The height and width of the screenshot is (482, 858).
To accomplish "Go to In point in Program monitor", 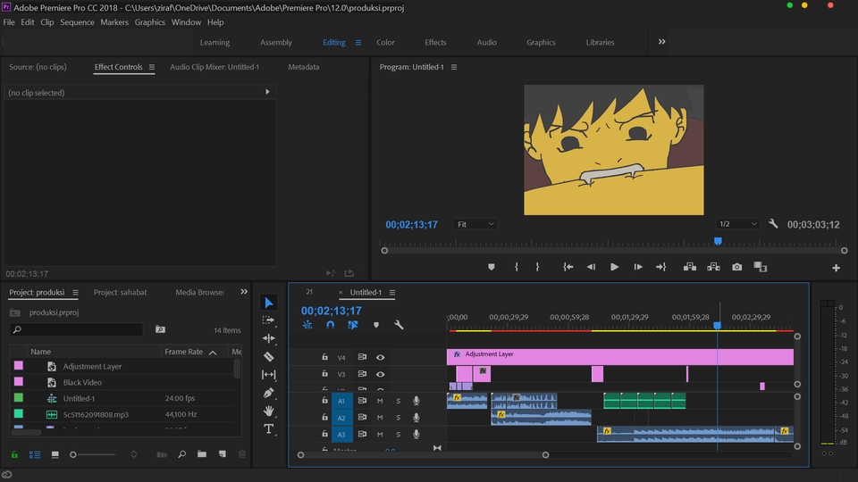I will [568, 267].
